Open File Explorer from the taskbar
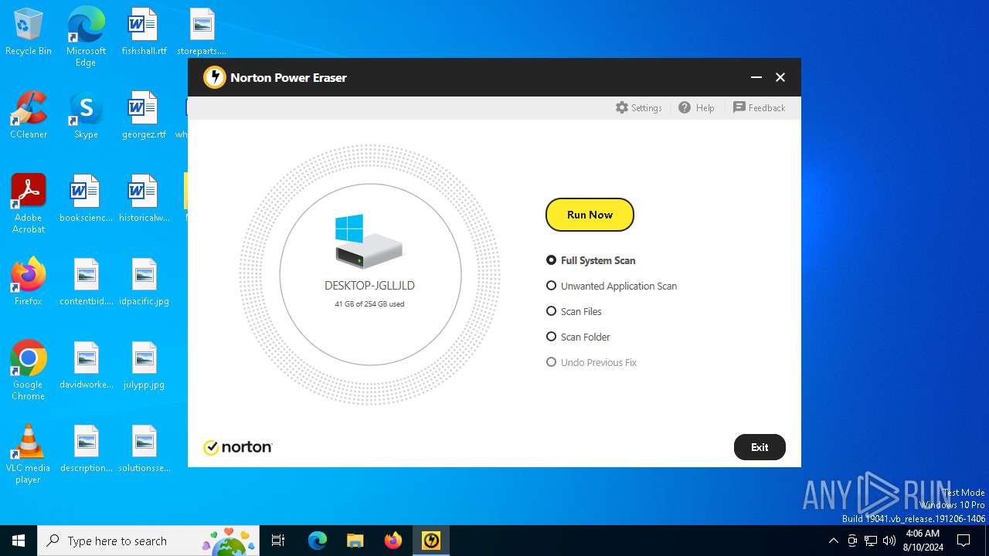 (x=355, y=541)
